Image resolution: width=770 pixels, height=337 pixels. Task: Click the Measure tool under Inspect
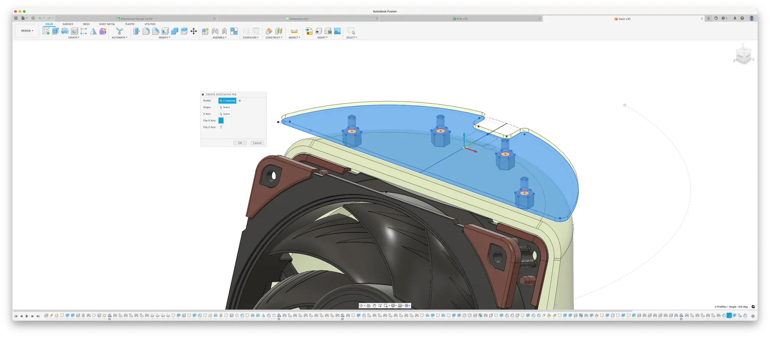coord(294,31)
